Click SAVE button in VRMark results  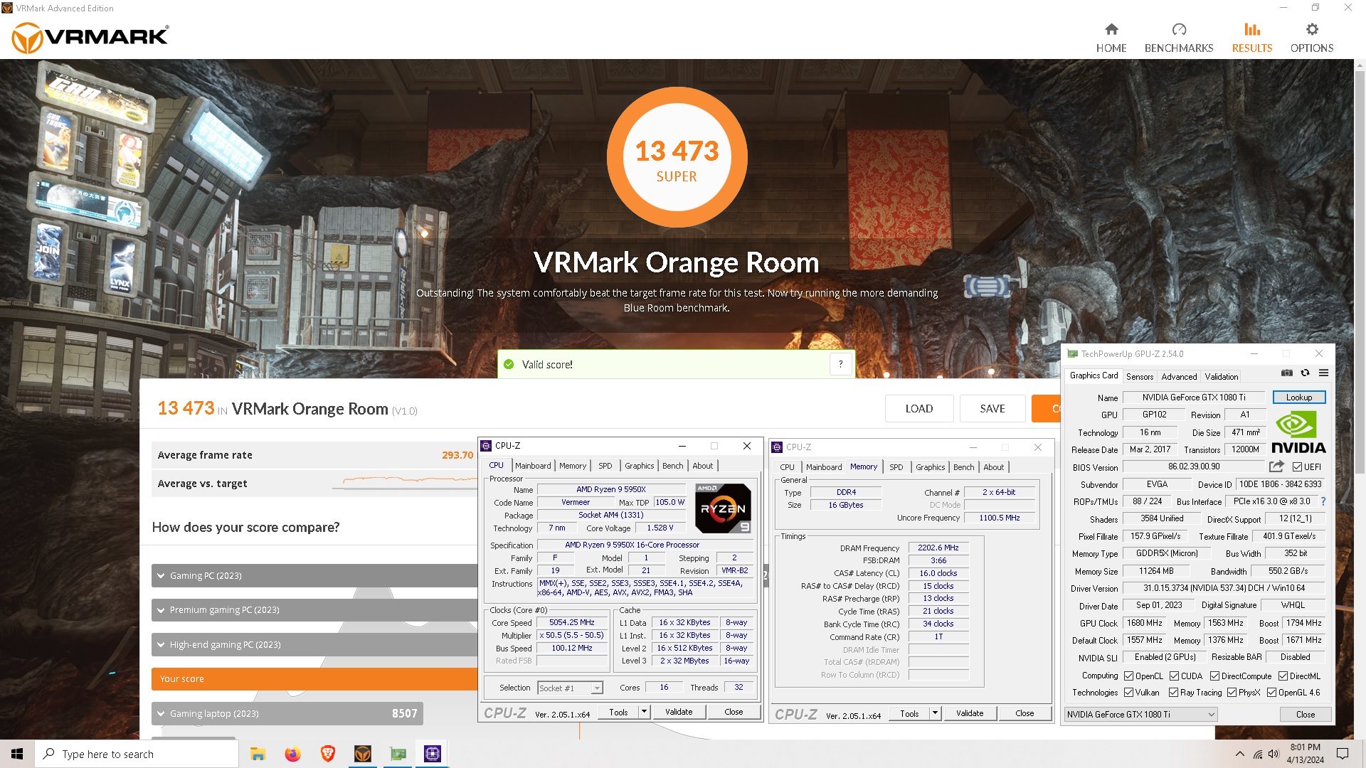[992, 409]
